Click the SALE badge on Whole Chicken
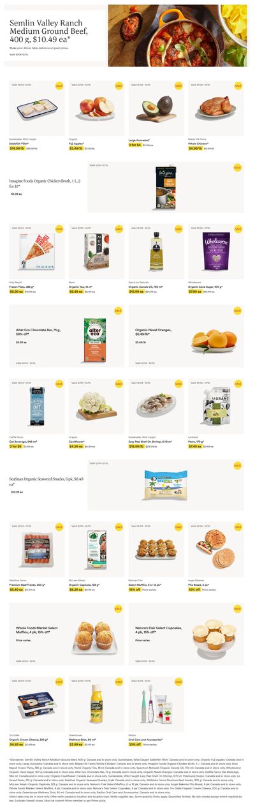The height and width of the screenshot is (806, 255). point(238,86)
